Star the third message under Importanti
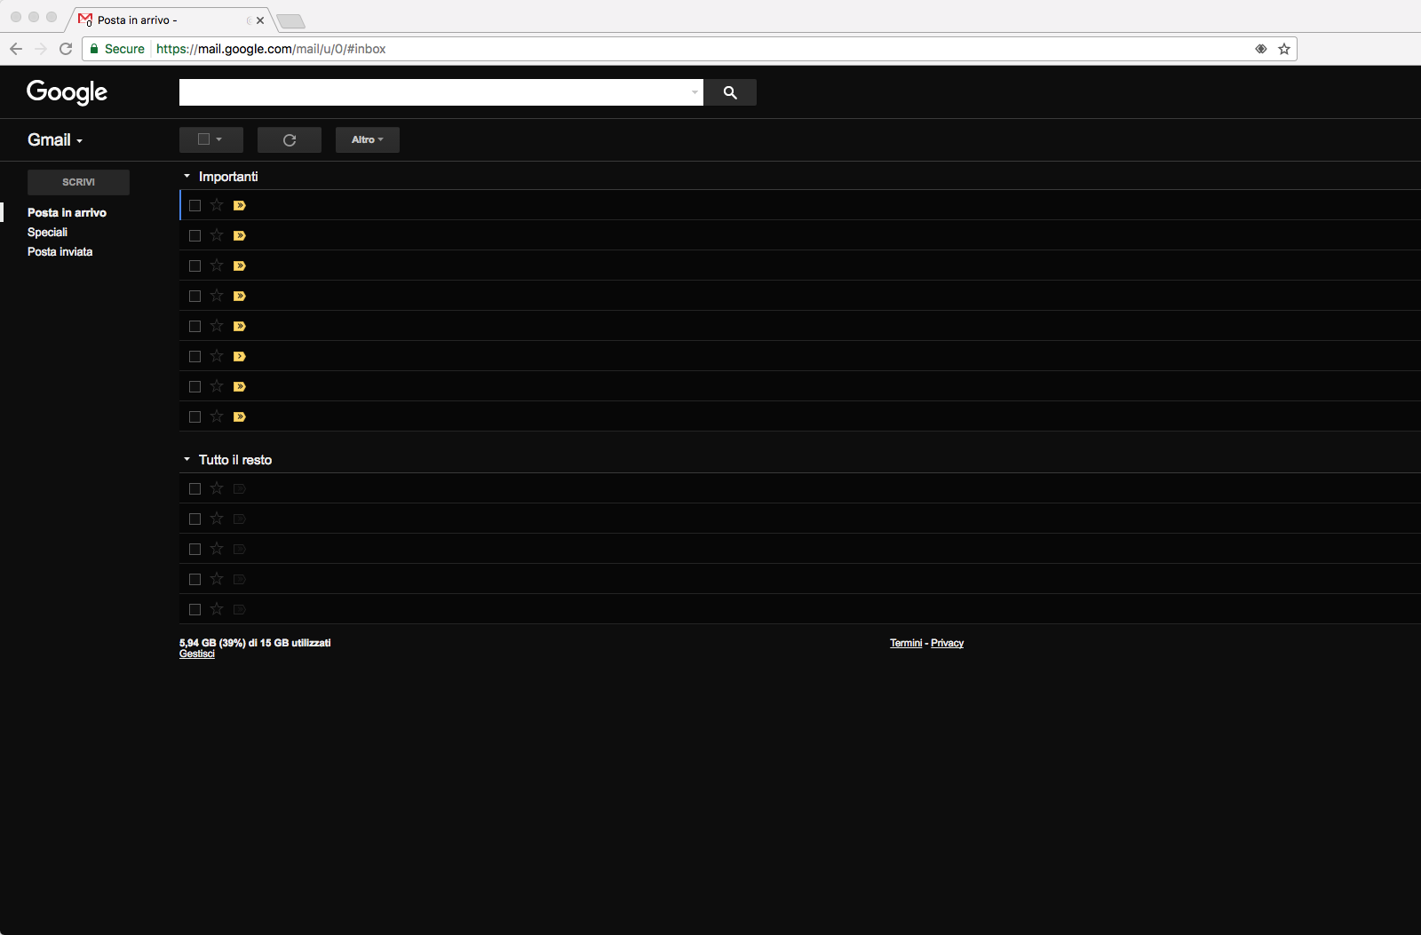This screenshot has width=1421, height=935. (217, 265)
